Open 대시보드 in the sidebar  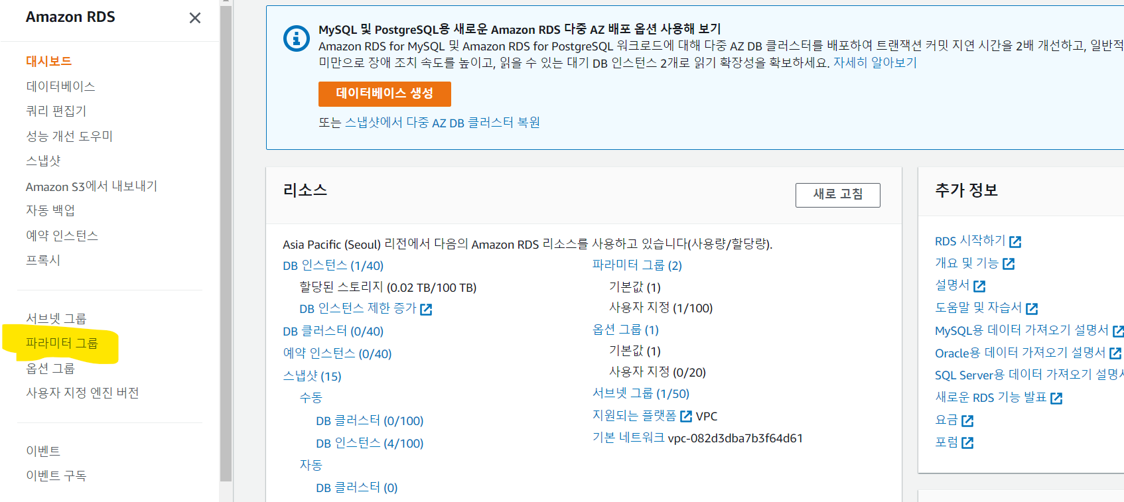point(48,61)
